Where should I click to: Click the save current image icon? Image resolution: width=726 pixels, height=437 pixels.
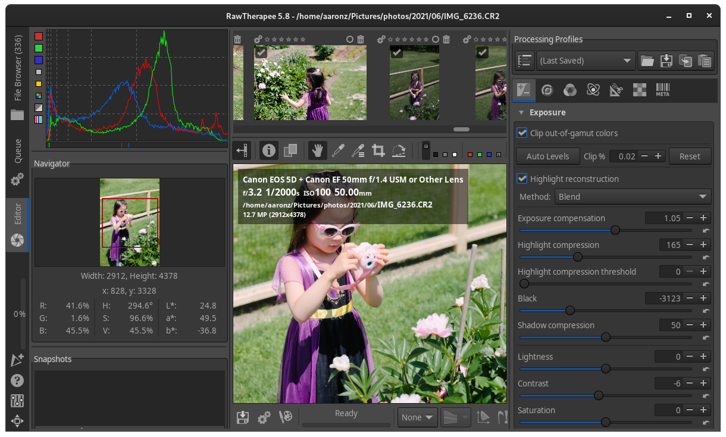point(243,417)
